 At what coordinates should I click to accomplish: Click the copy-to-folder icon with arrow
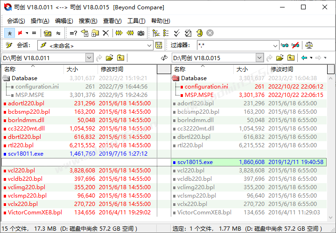(84, 33)
